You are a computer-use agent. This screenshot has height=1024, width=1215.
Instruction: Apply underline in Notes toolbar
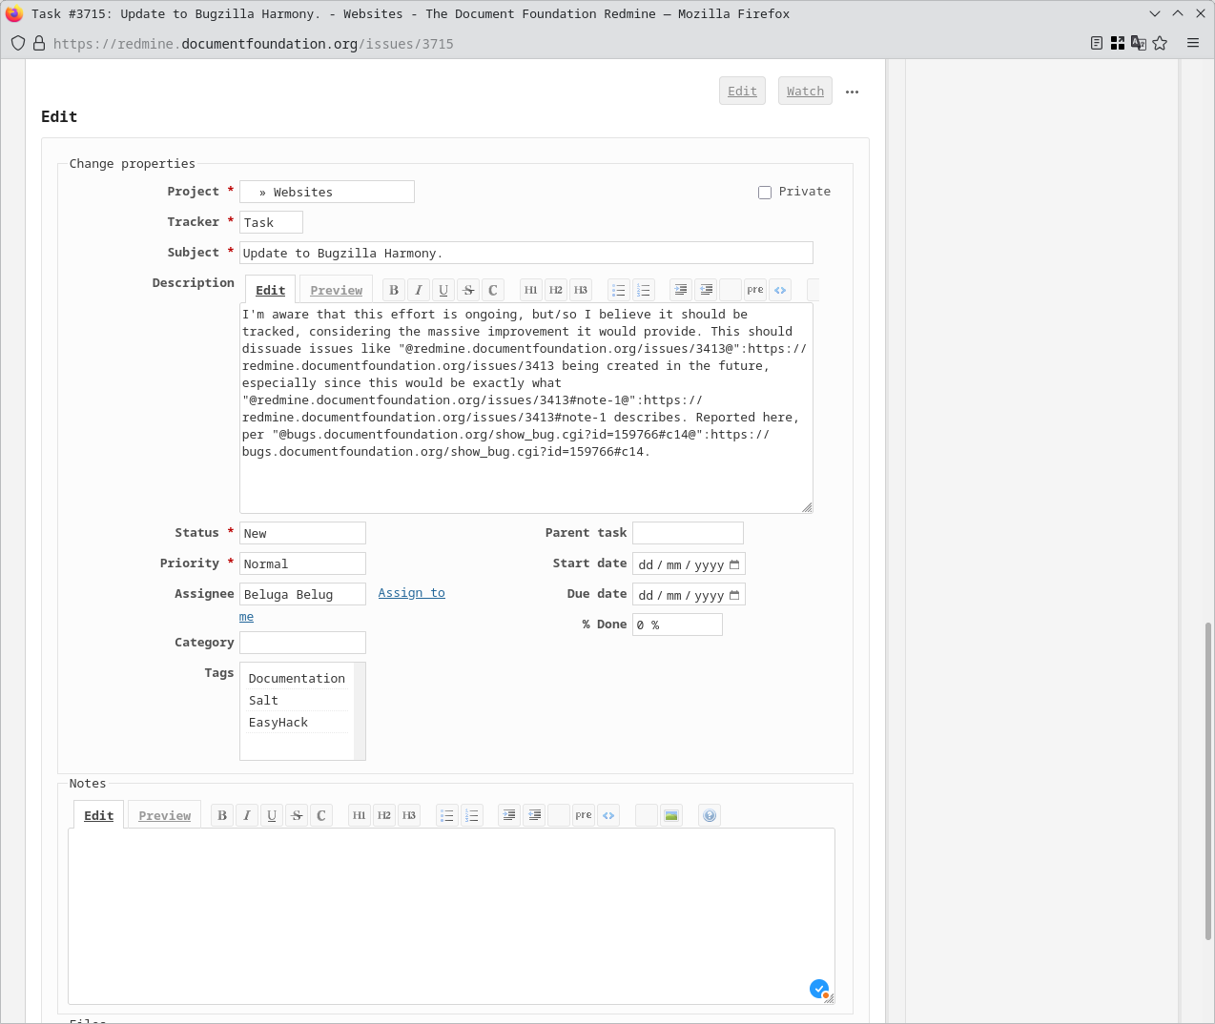coord(272,815)
